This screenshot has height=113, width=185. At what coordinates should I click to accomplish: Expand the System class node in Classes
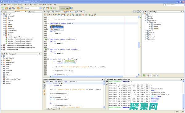point(4,35)
